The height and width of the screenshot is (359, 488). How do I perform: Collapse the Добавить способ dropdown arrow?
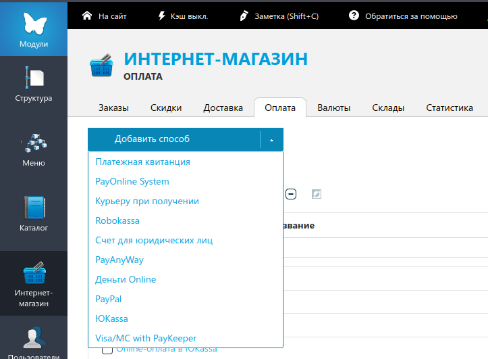tap(271, 140)
